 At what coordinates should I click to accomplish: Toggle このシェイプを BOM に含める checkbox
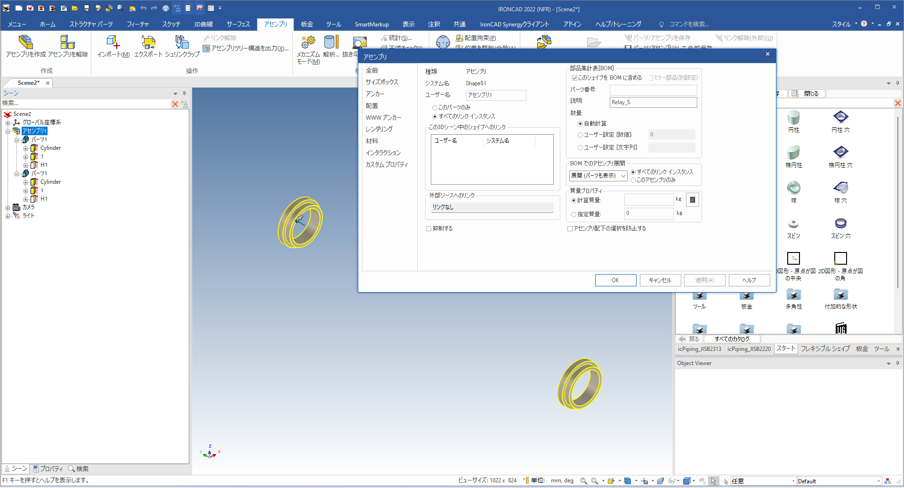point(574,78)
